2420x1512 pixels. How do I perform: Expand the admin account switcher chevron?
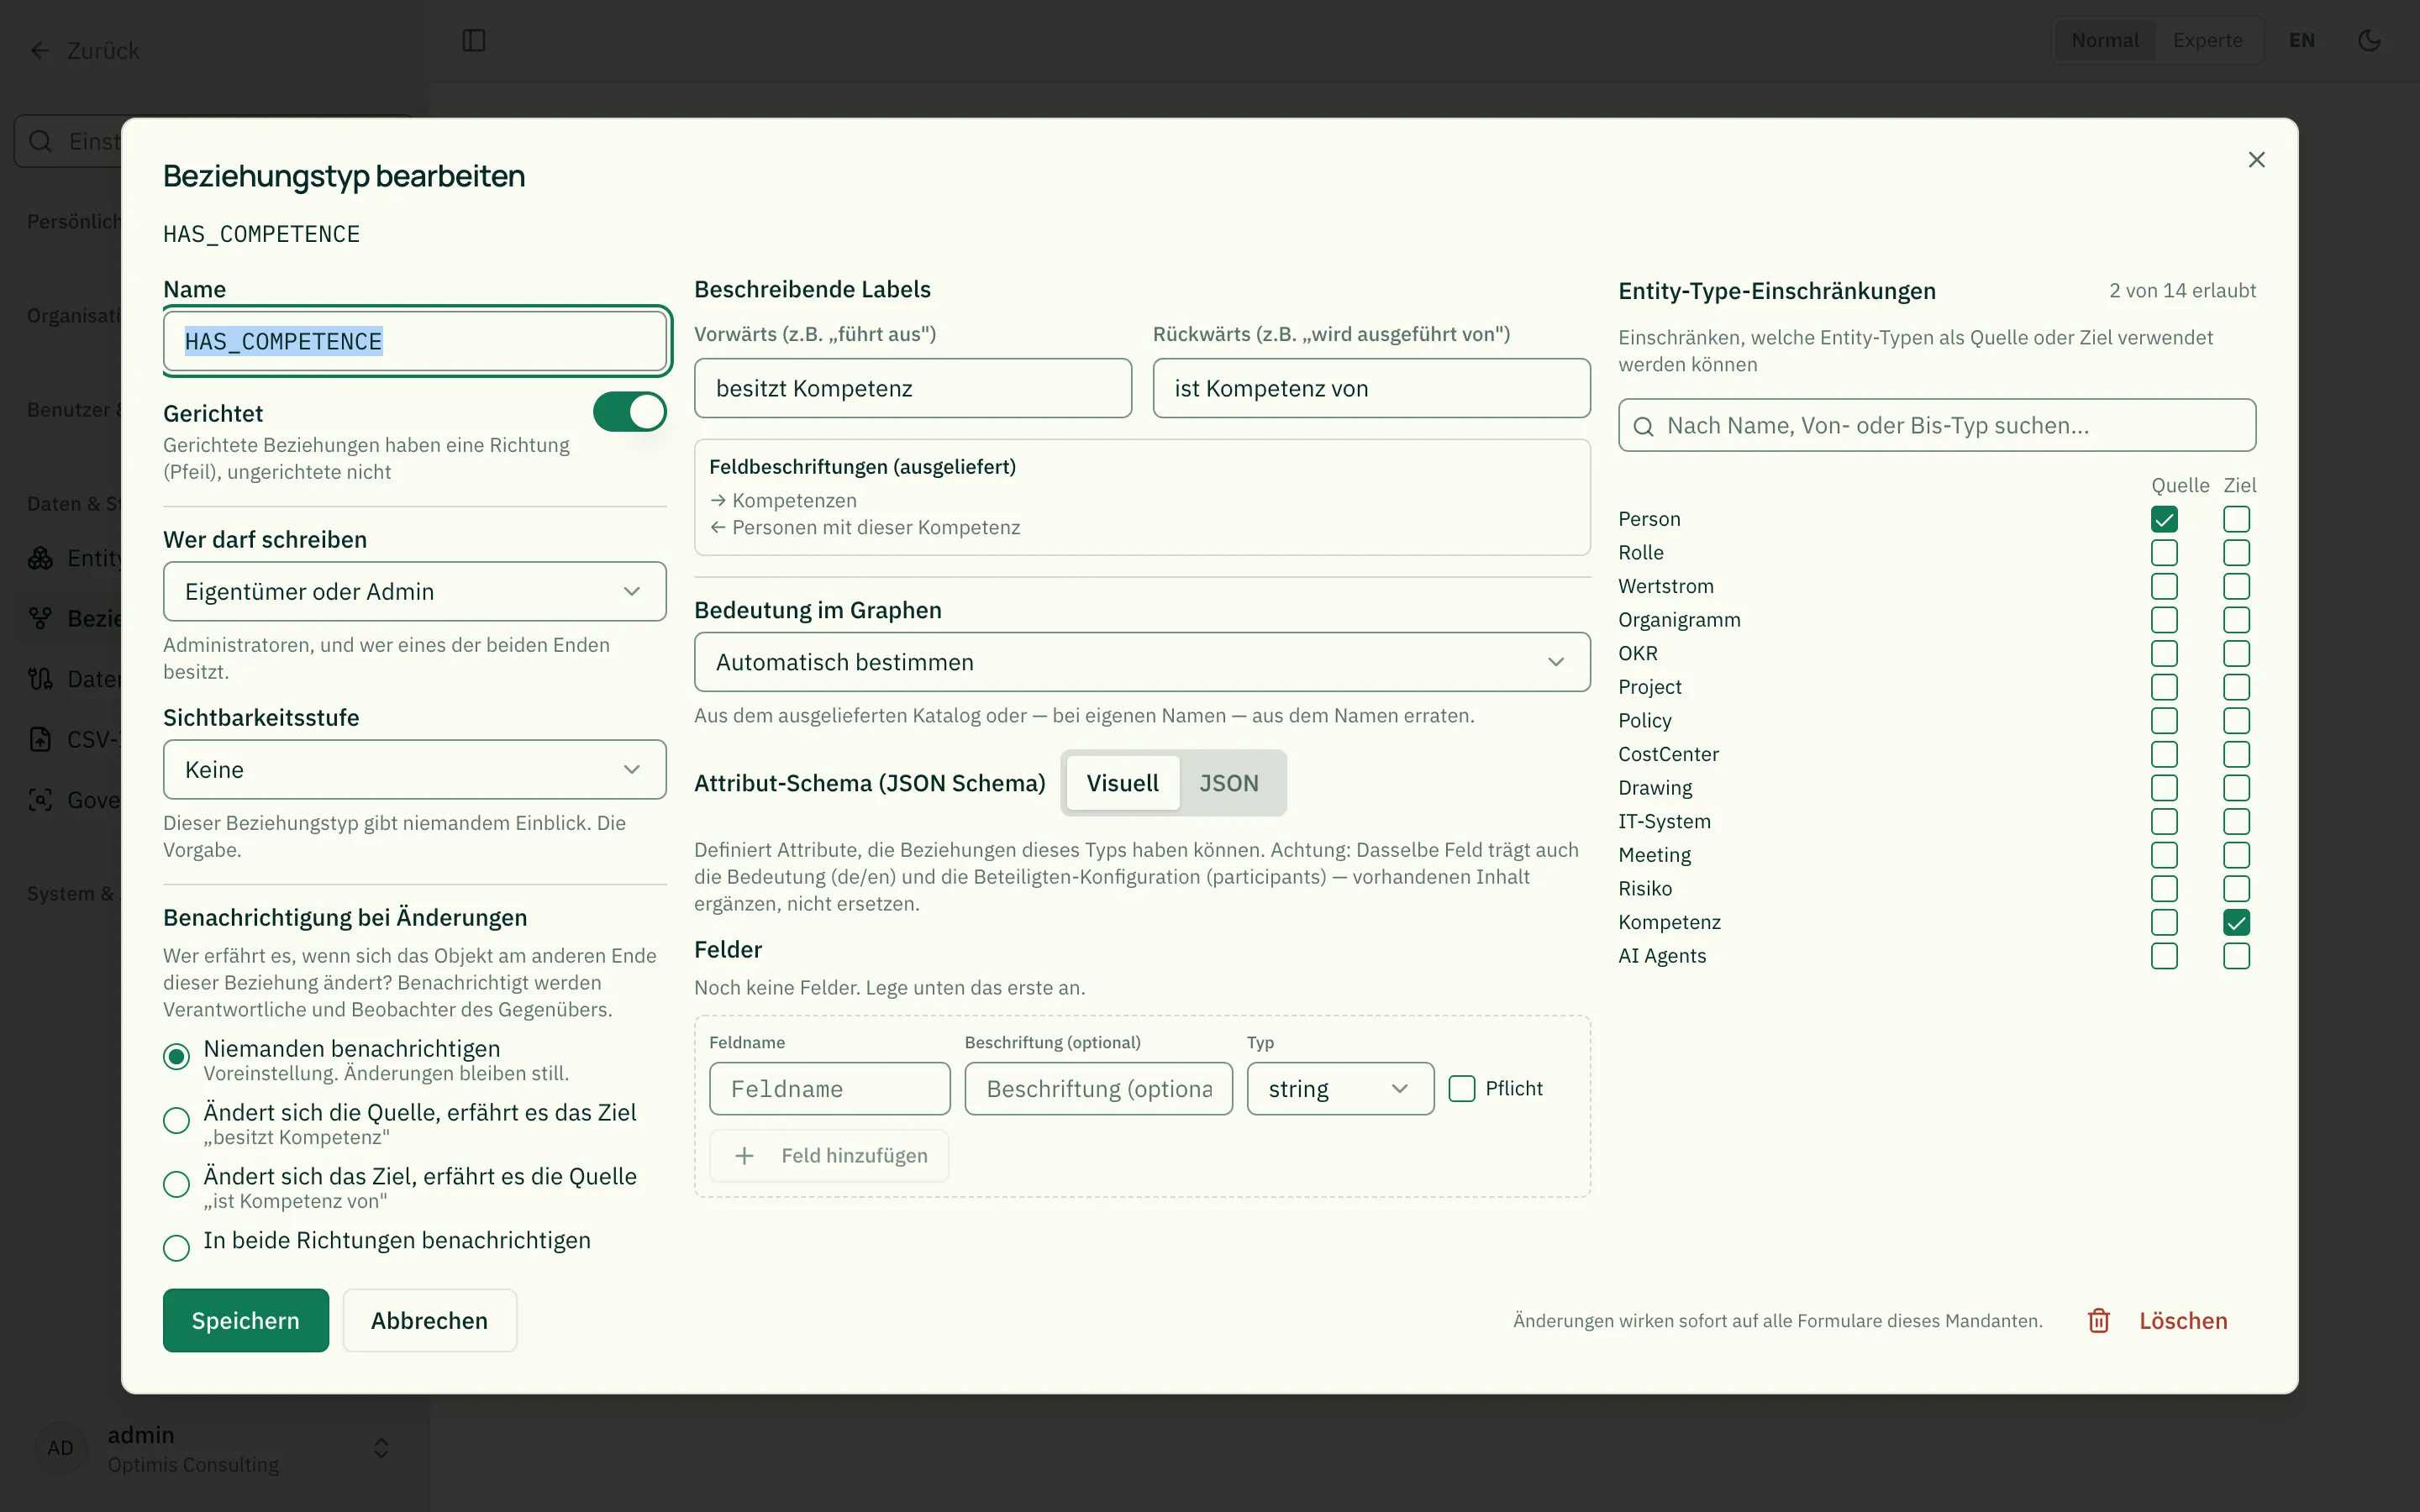(381, 1448)
